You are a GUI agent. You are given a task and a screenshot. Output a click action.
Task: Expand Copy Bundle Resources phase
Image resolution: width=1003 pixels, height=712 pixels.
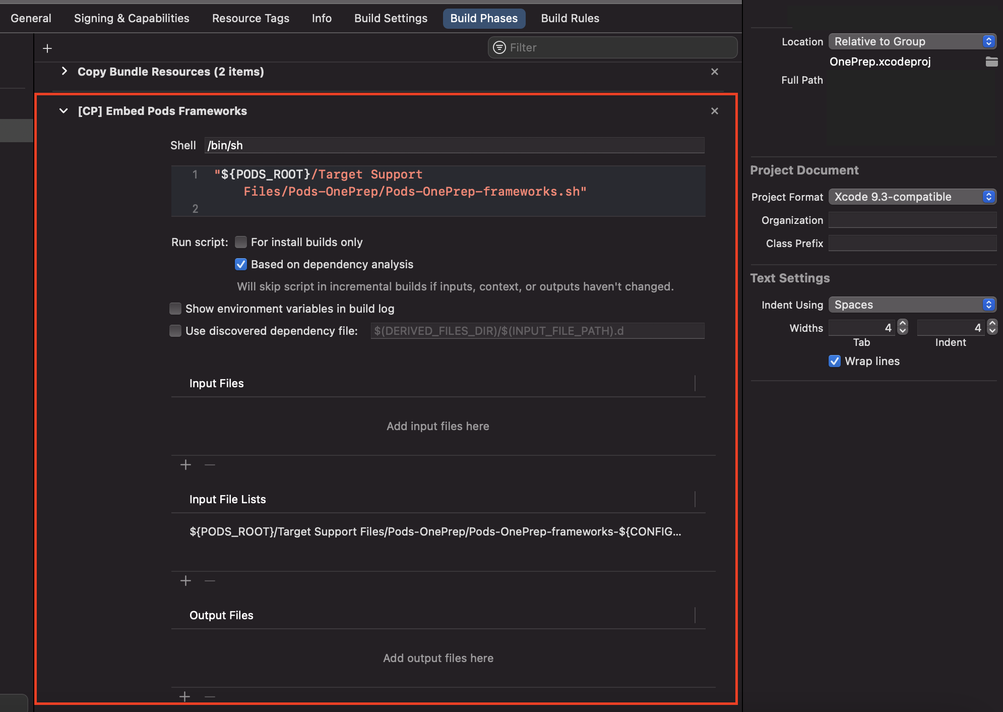click(x=64, y=71)
